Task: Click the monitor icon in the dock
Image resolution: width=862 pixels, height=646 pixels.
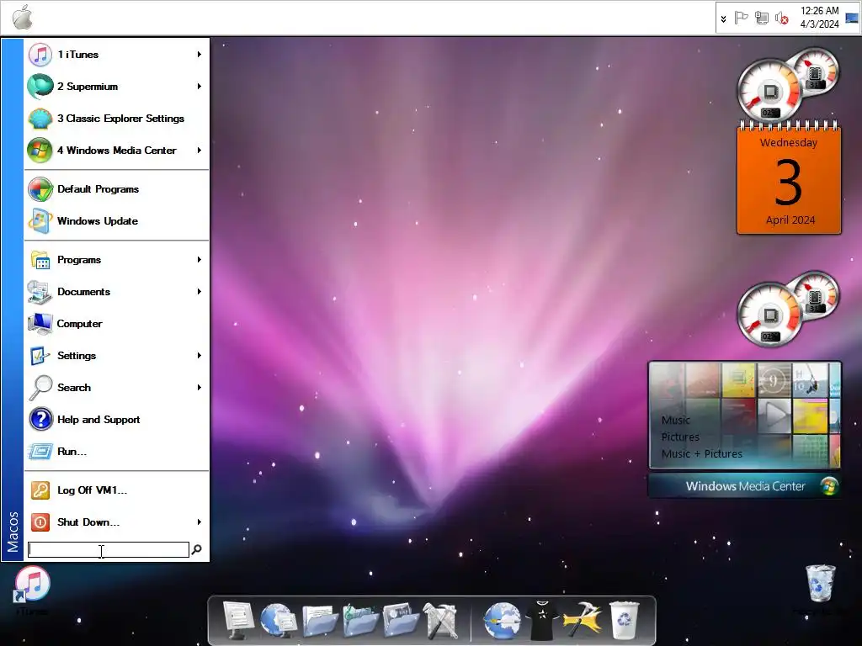Action: point(238,620)
